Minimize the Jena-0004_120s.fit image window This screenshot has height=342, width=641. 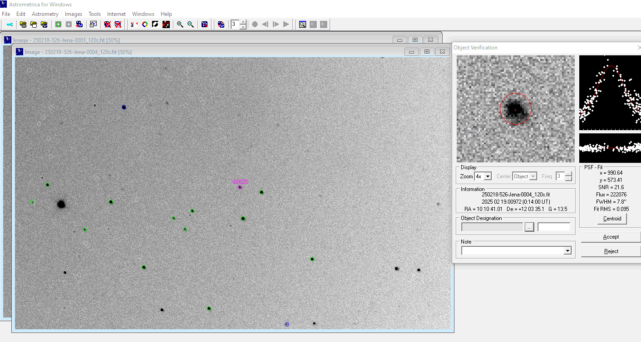(x=412, y=52)
